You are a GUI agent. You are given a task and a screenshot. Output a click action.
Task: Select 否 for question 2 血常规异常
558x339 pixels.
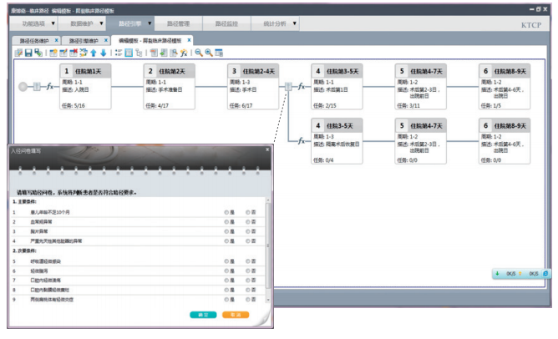pyautogui.click(x=246, y=222)
